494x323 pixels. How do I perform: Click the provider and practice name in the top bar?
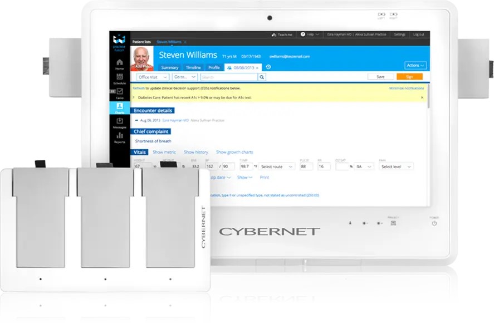point(356,35)
